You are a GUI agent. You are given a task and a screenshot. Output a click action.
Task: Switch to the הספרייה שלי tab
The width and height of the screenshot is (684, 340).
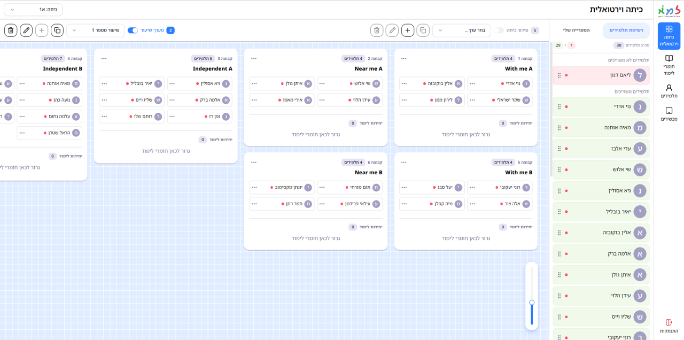(576, 30)
